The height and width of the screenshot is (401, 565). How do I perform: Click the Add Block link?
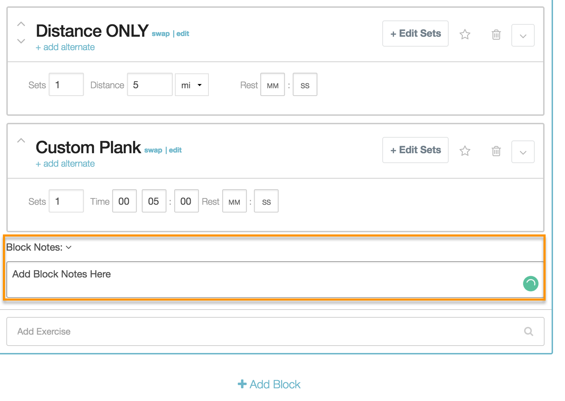coord(269,384)
